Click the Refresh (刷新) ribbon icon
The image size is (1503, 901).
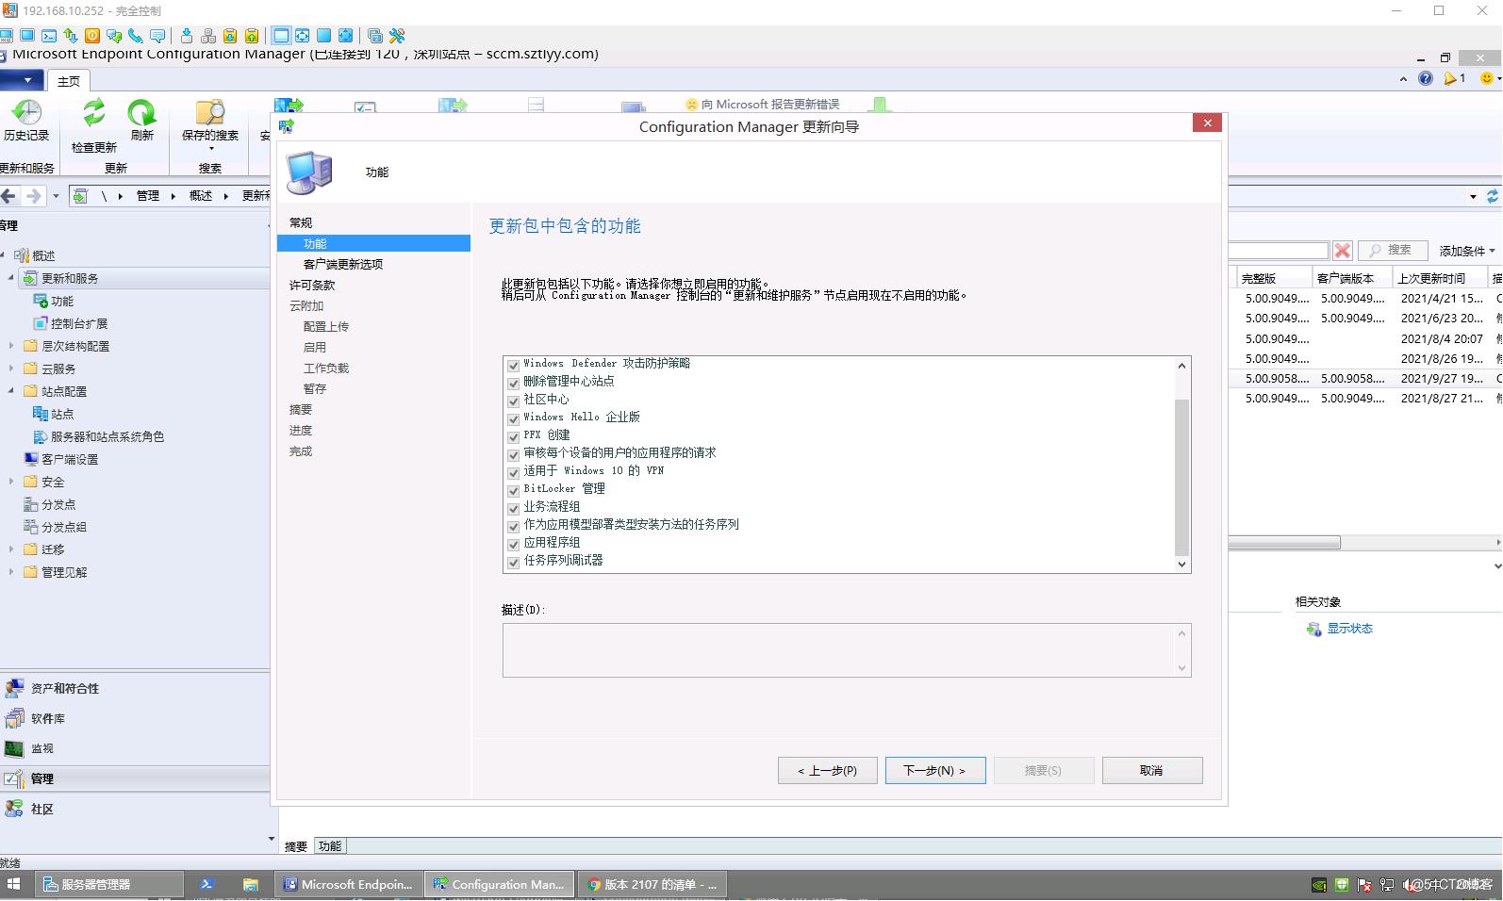141,112
